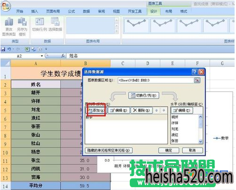Screen dimensions: 236x190
Task: Click cell 35.0 in row 11
Action: [x=79, y=161]
